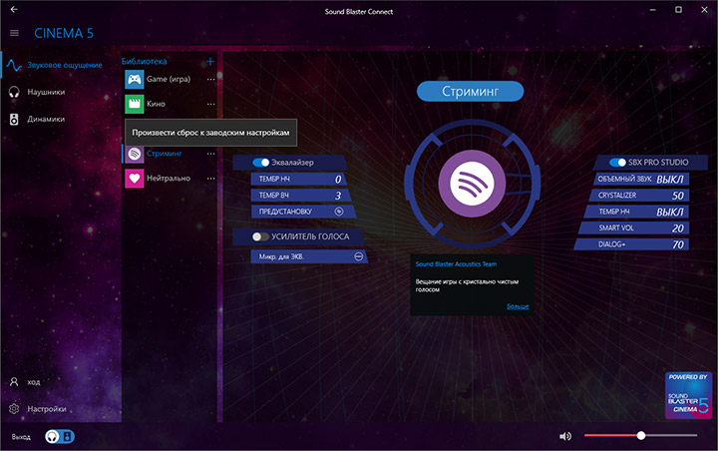Click the Стриминг title button

point(471,91)
